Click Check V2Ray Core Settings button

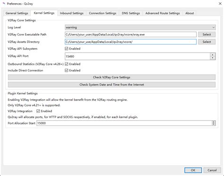coord(112,77)
